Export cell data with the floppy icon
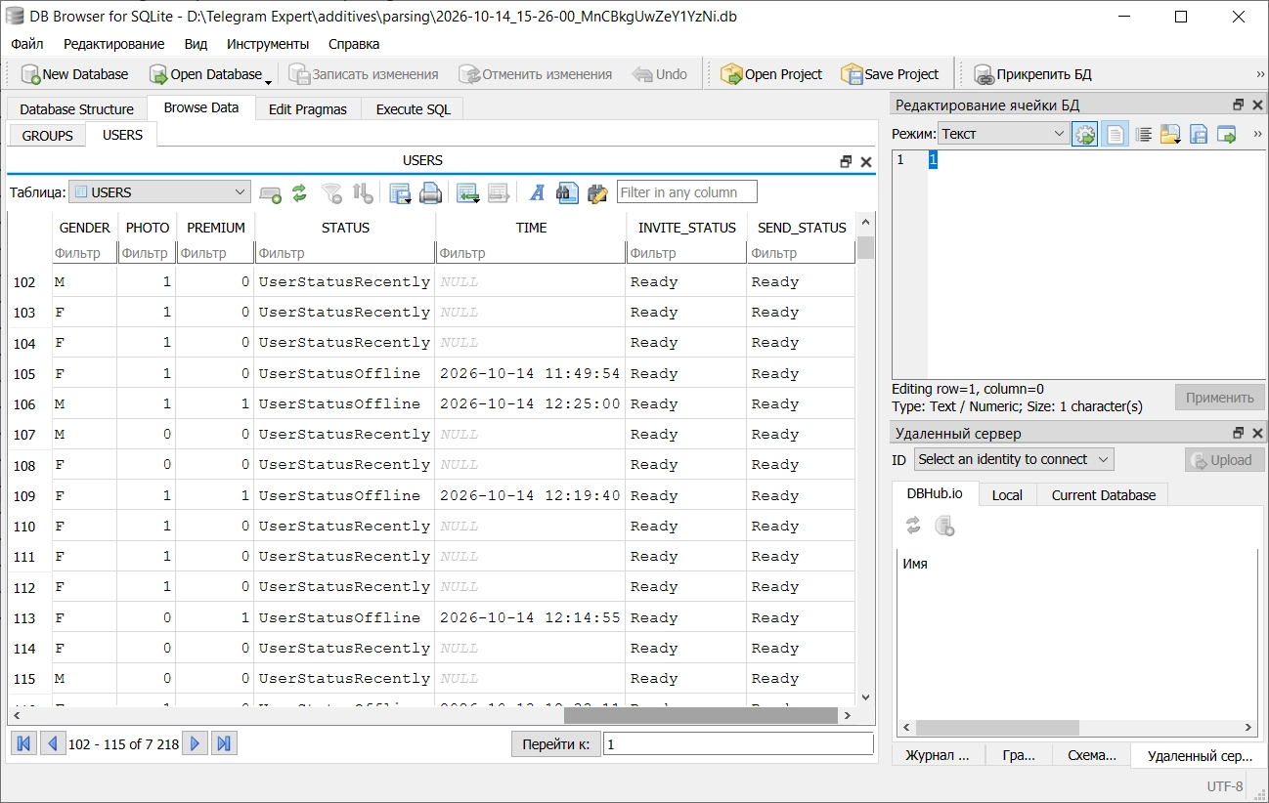 click(x=1199, y=135)
